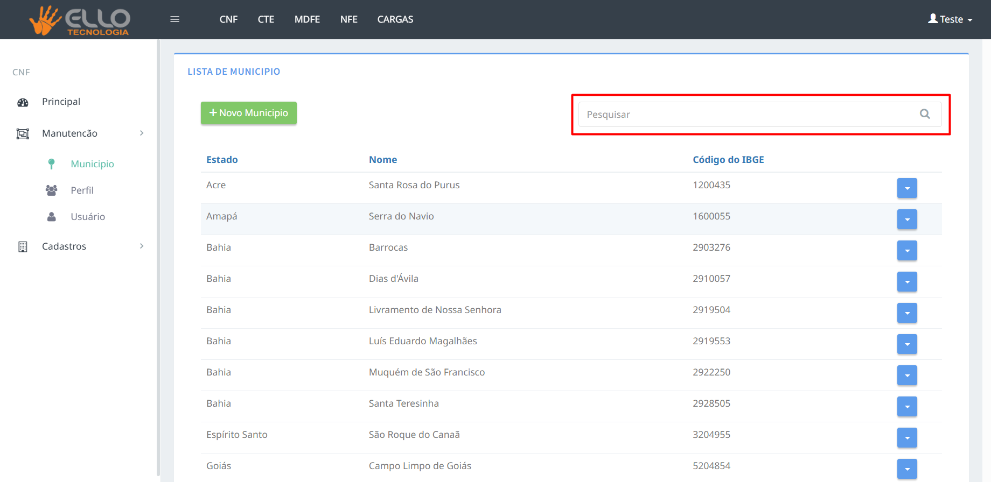Image resolution: width=991 pixels, height=482 pixels.
Task: Open actions dropdown for Barrocas row
Action: (x=907, y=251)
